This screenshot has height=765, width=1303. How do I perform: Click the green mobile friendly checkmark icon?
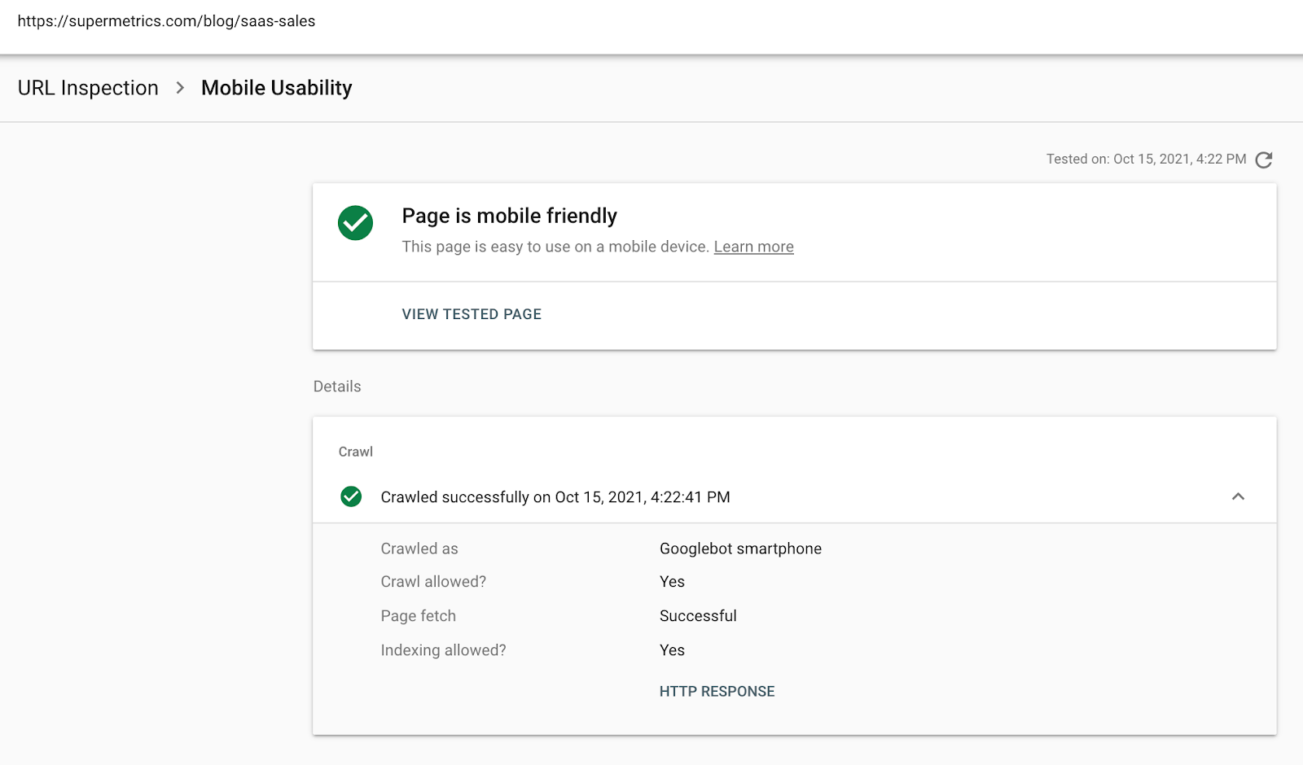356,223
